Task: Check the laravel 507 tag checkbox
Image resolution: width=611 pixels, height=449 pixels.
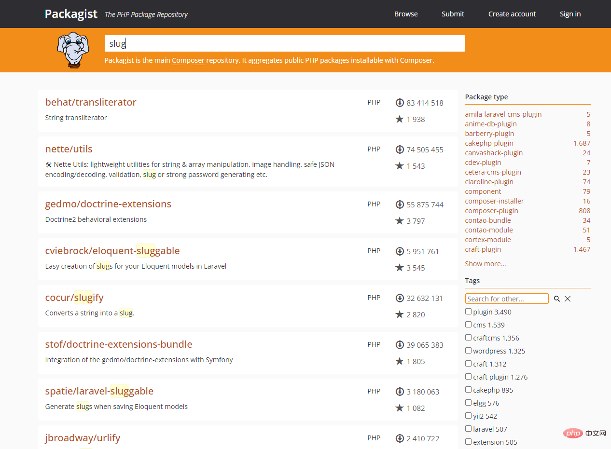Action: (468, 429)
